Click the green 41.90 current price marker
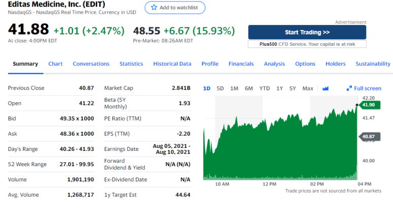Screen dimensions: 393x217 (370, 105)
